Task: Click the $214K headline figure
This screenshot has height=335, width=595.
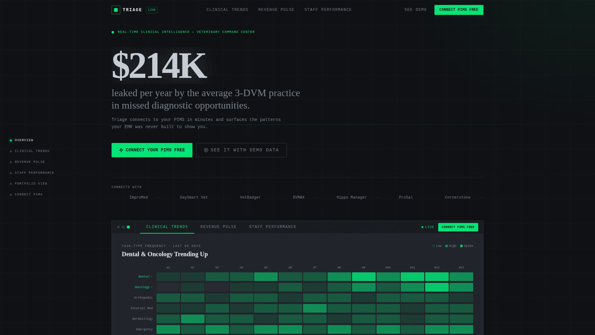Action: tap(159, 65)
